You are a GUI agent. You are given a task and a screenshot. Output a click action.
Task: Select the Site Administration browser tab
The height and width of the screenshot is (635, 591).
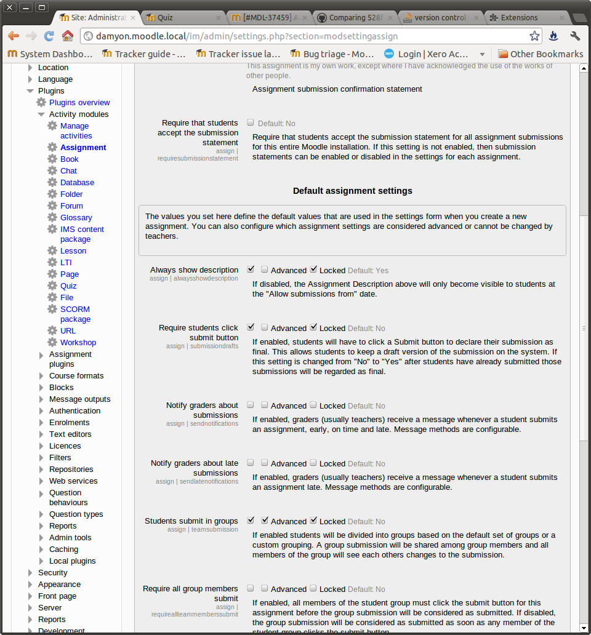[97, 17]
